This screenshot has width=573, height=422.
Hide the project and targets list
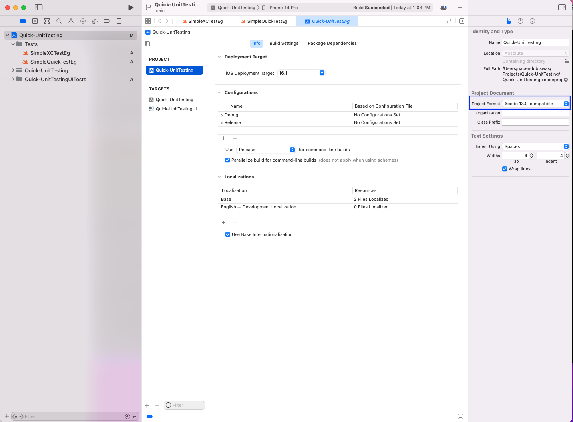pos(147,44)
